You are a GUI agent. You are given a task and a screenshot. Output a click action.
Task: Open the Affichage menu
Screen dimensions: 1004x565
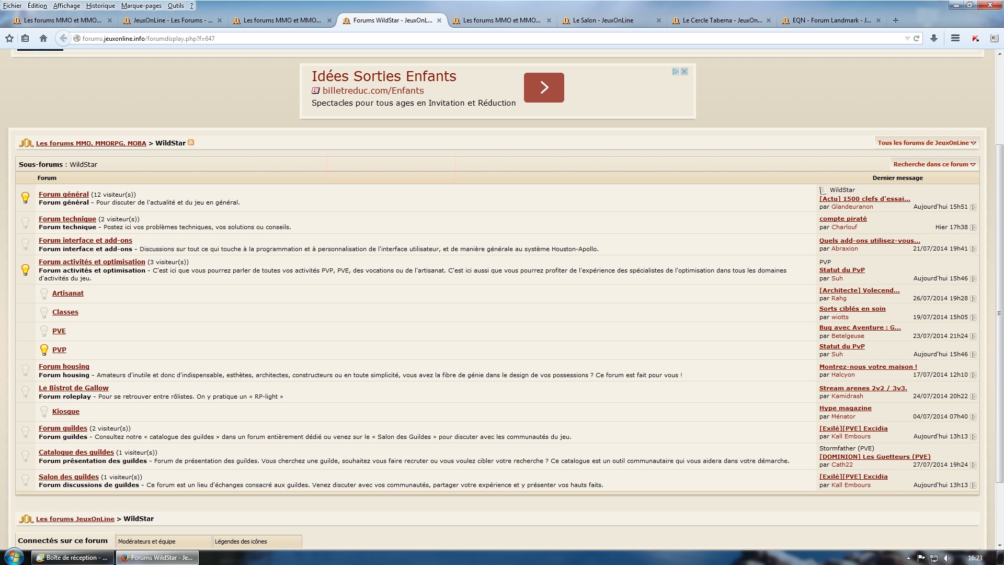click(66, 6)
